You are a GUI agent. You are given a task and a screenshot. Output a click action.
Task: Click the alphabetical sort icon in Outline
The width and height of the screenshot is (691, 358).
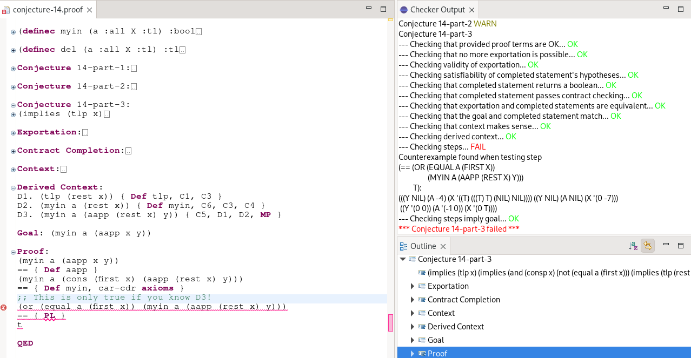click(x=633, y=246)
